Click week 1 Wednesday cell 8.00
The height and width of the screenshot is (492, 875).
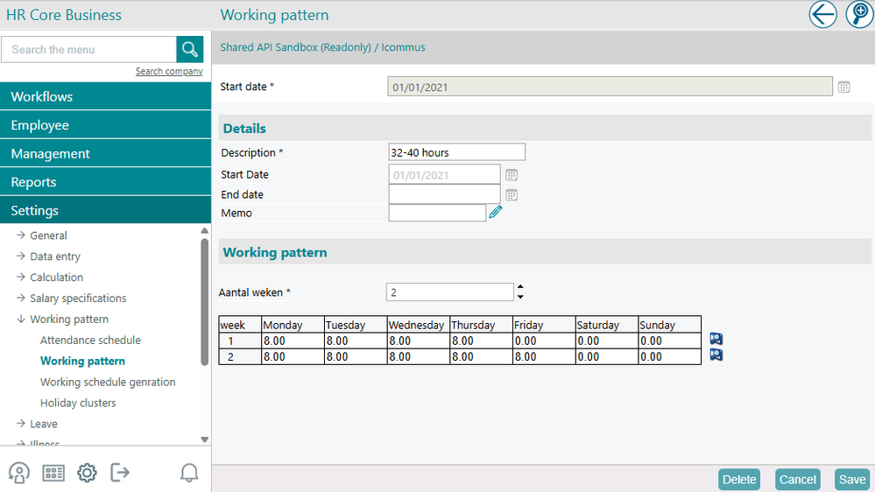(418, 341)
